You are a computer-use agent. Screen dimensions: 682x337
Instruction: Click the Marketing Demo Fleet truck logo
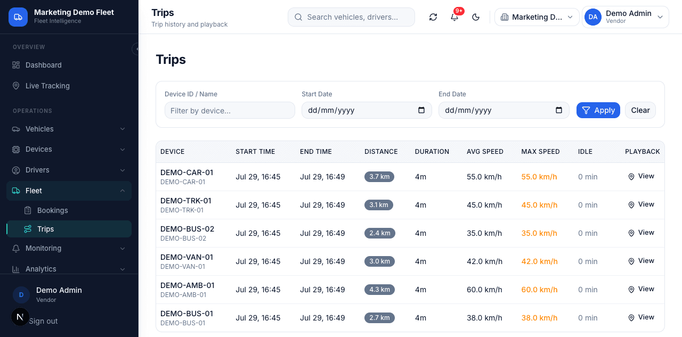tap(18, 17)
